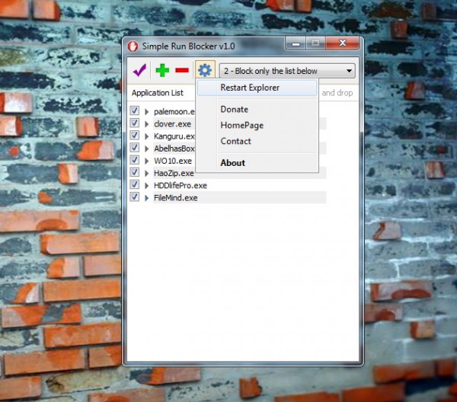
Task: Toggle the AbelhasBox checkbox
Action: [134, 148]
